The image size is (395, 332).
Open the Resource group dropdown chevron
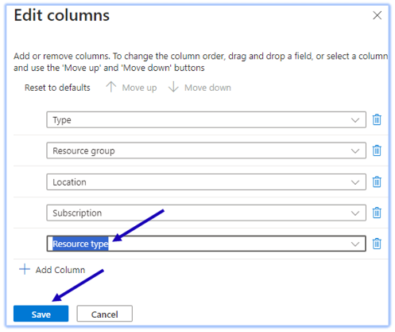(355, 151)
